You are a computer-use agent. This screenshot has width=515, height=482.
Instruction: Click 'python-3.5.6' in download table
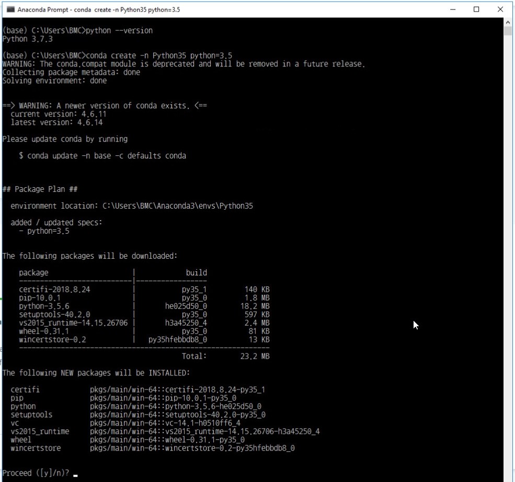point(44,306)
